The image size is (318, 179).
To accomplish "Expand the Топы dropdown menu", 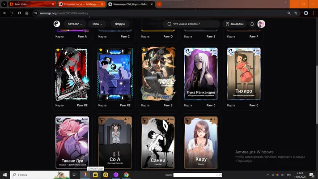I will [97, 24].
